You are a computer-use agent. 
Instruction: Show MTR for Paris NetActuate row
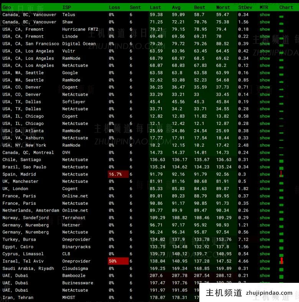[265, 204]
